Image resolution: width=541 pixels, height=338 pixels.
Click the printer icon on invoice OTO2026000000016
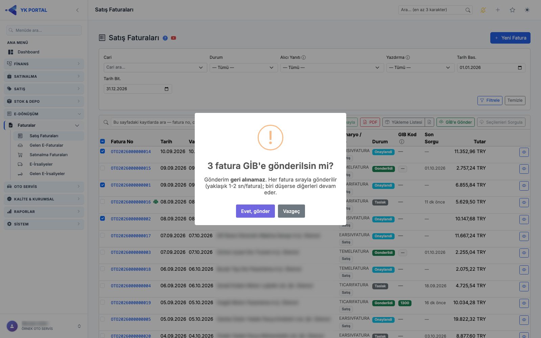[x=156, y=202]
